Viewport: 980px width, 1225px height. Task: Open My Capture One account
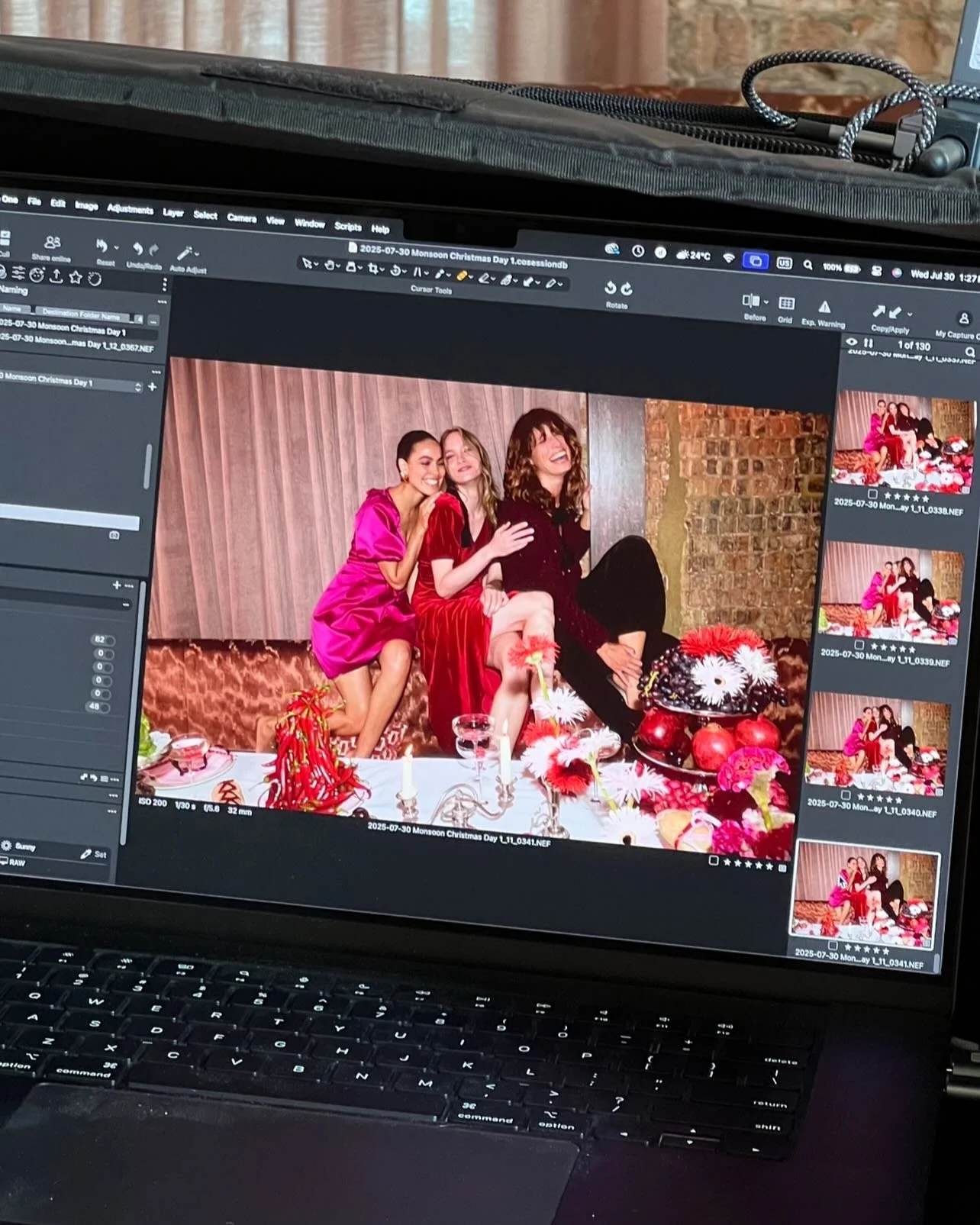(x=963, y=318)
